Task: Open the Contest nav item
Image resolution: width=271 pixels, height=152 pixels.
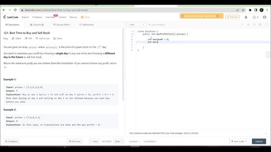Action: 62,17
